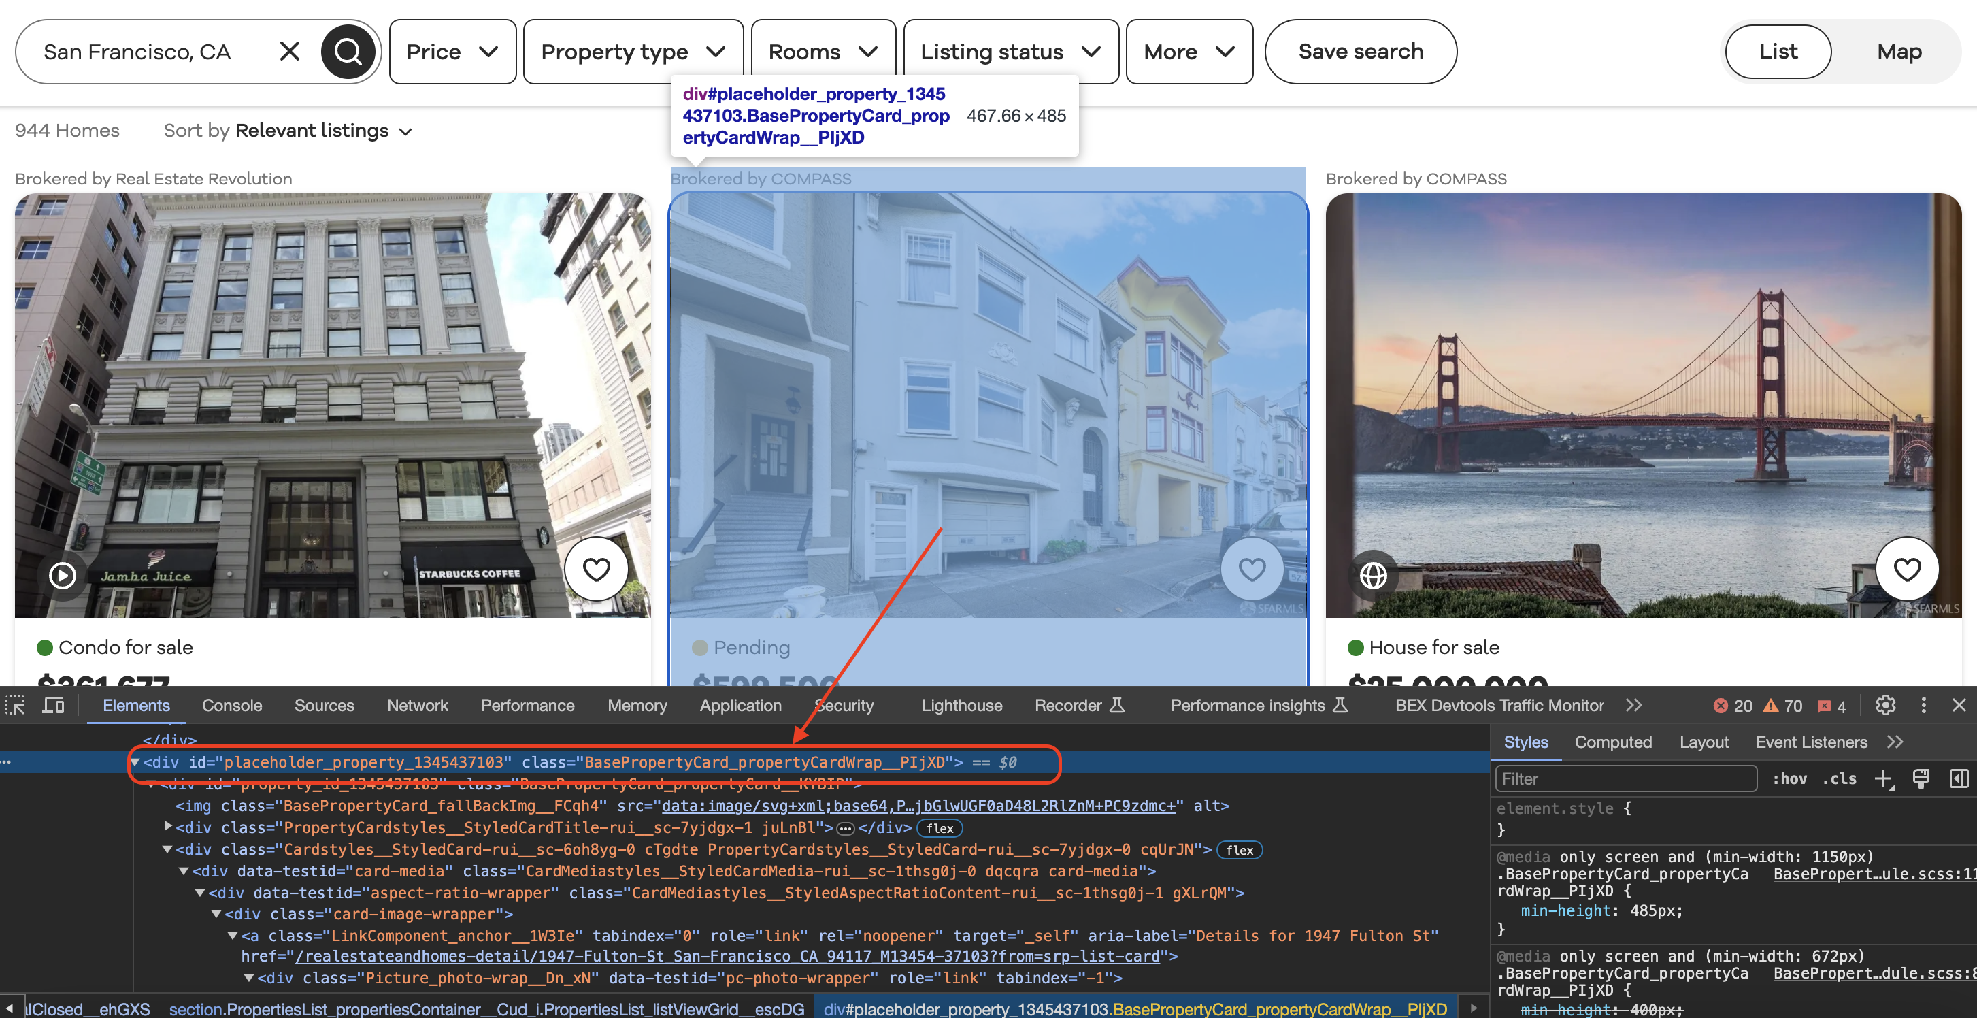Open DevTools three-dot customize menu
This screenshot has width=1977, height=1018.
pos(1923,706)
